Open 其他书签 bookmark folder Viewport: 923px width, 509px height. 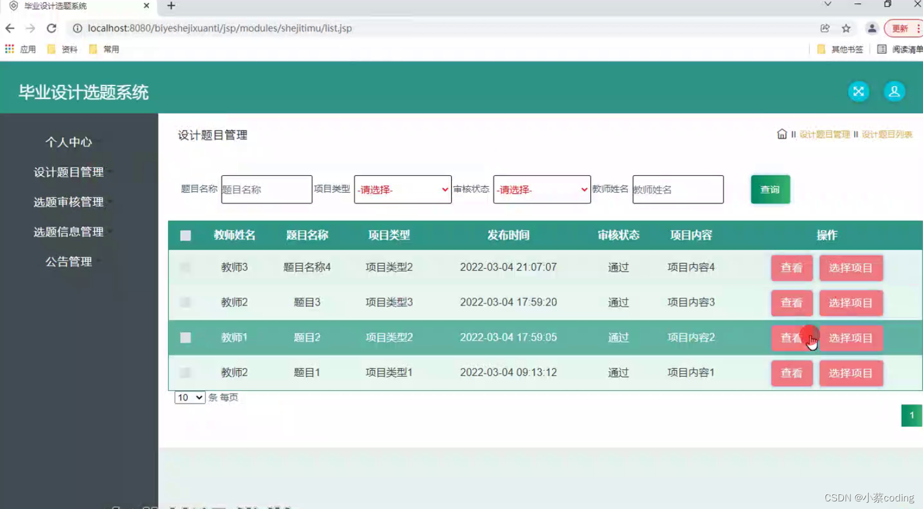point(840,49)
